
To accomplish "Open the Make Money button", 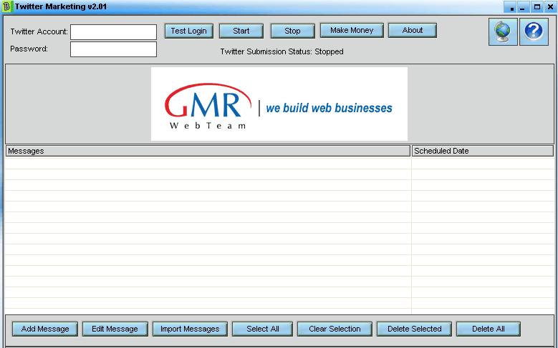I will pyautogui.click(x=352, y=30).
